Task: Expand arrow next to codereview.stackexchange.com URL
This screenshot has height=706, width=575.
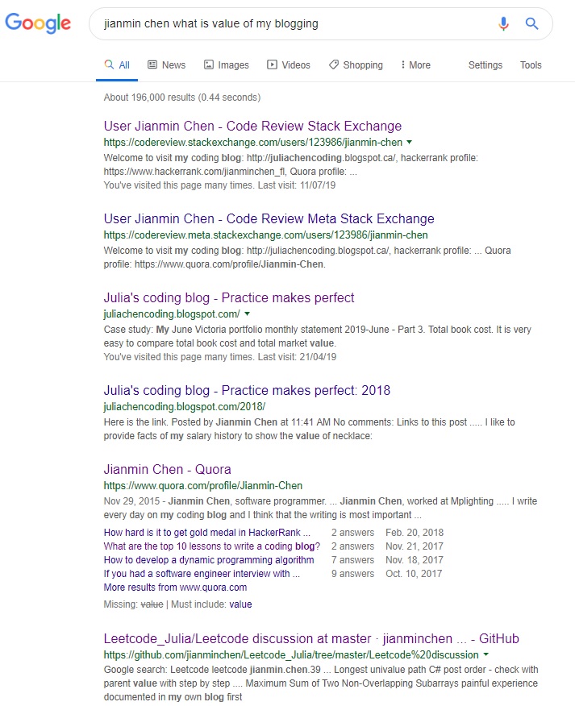Action: click(x=409, y=143)
